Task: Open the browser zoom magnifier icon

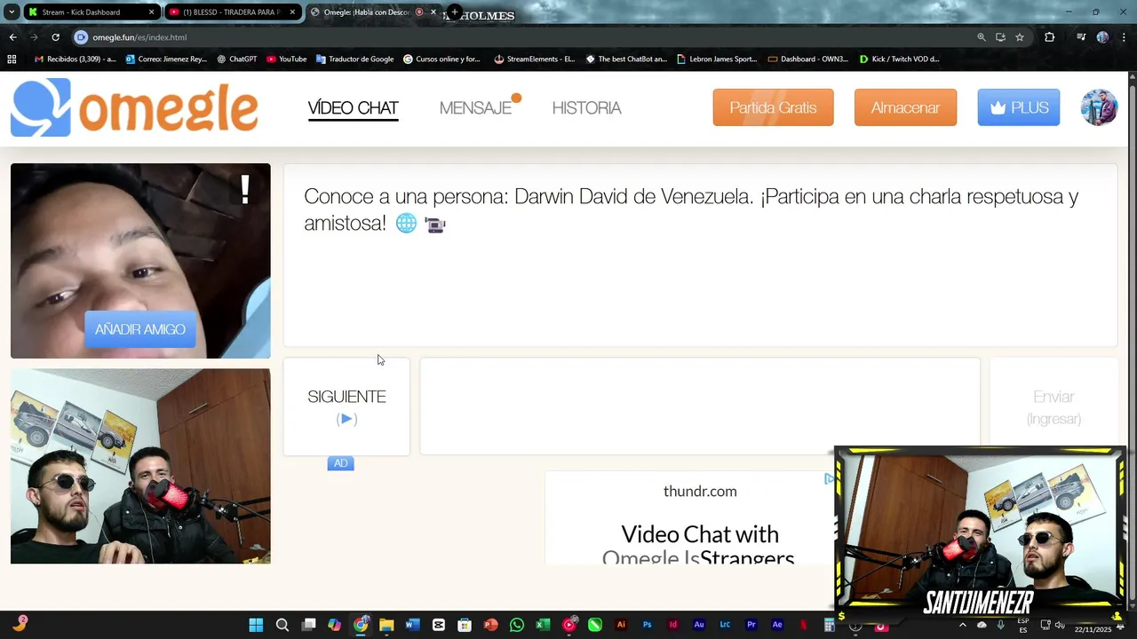Action: click(x=982, y=37)
